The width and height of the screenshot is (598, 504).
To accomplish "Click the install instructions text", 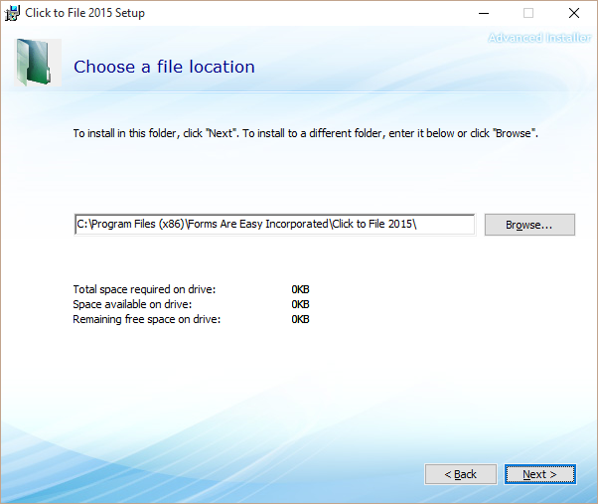I will (x=306, y=133).
